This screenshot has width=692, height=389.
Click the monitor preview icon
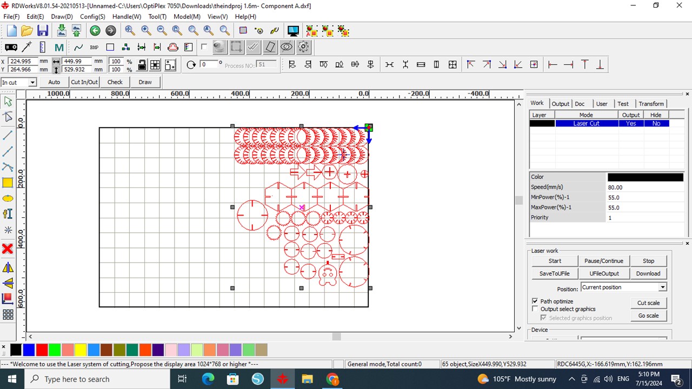(x=293, y=31)
